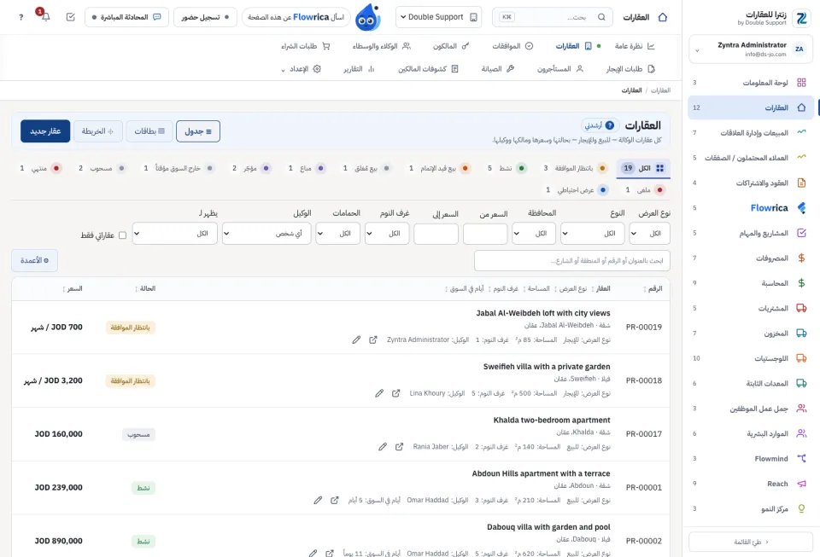Edit Khalda two-bedroom apartment pencil icon
The image size is (820, 557).
(x=383, y=447)
